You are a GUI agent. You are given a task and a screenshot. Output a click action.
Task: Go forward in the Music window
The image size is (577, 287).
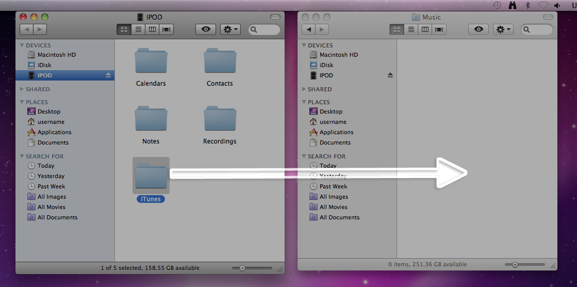click(322, 29)
